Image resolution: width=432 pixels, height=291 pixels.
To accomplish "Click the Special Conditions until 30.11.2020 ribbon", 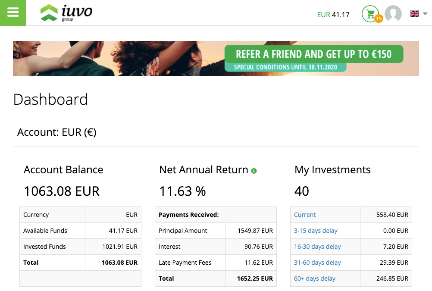I will click(286, 67).
